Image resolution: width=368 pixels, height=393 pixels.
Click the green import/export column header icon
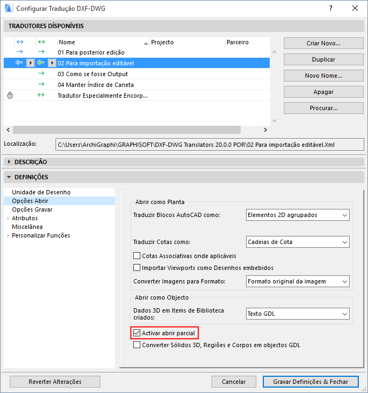click(x=42, y=42)
